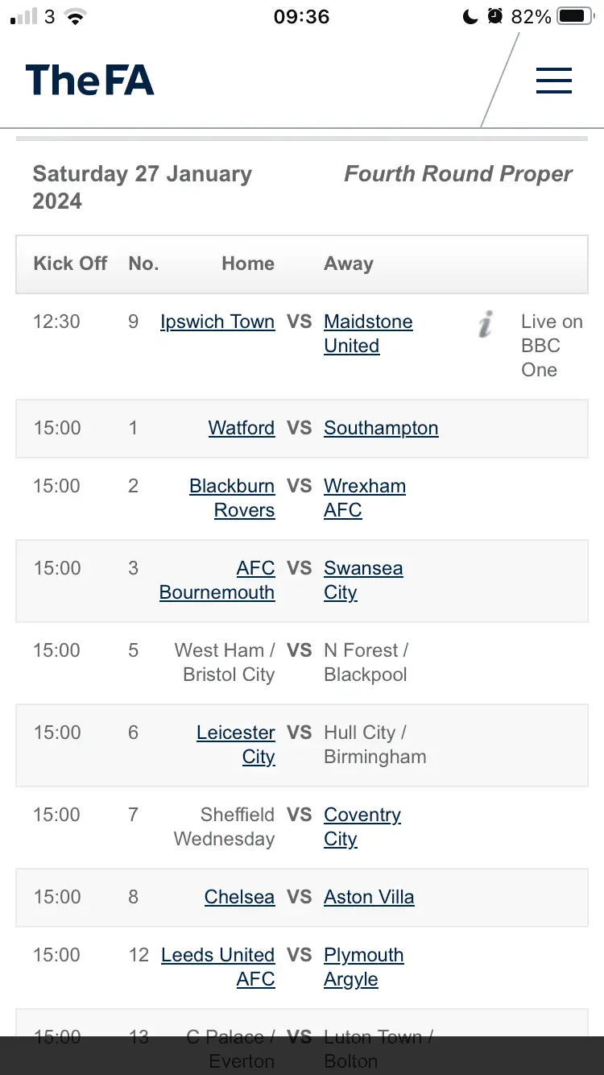Select the Watford home team link
This screenshot has height=1075, width=604.
click(x=242, y=428)
